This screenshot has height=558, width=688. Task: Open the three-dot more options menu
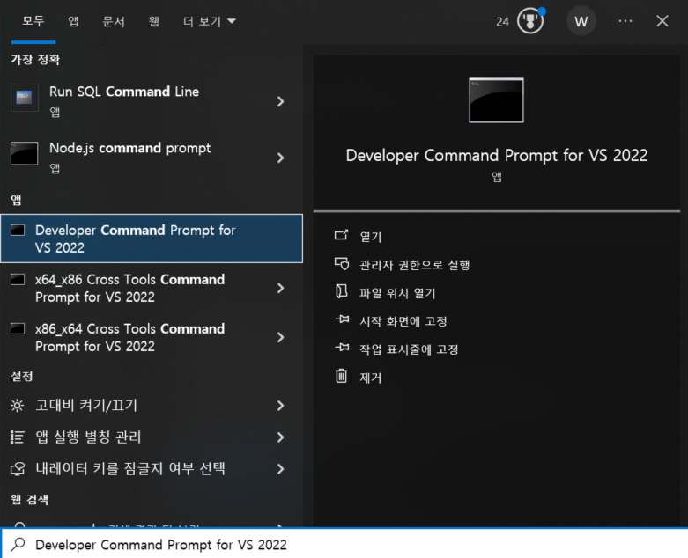625,21
